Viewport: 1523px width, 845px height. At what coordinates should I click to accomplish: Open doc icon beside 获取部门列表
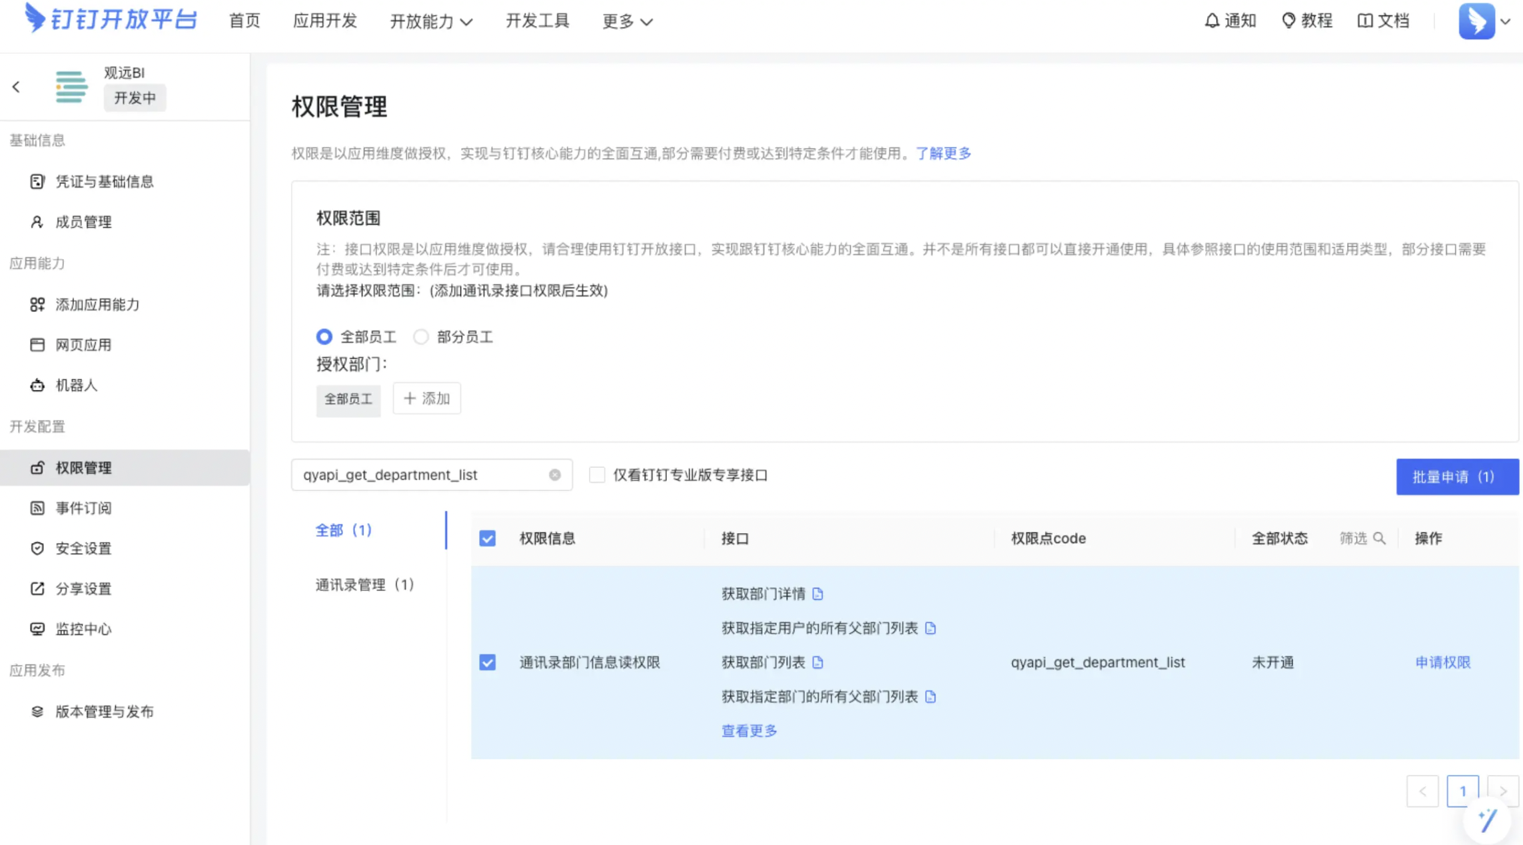click(817, 662)
